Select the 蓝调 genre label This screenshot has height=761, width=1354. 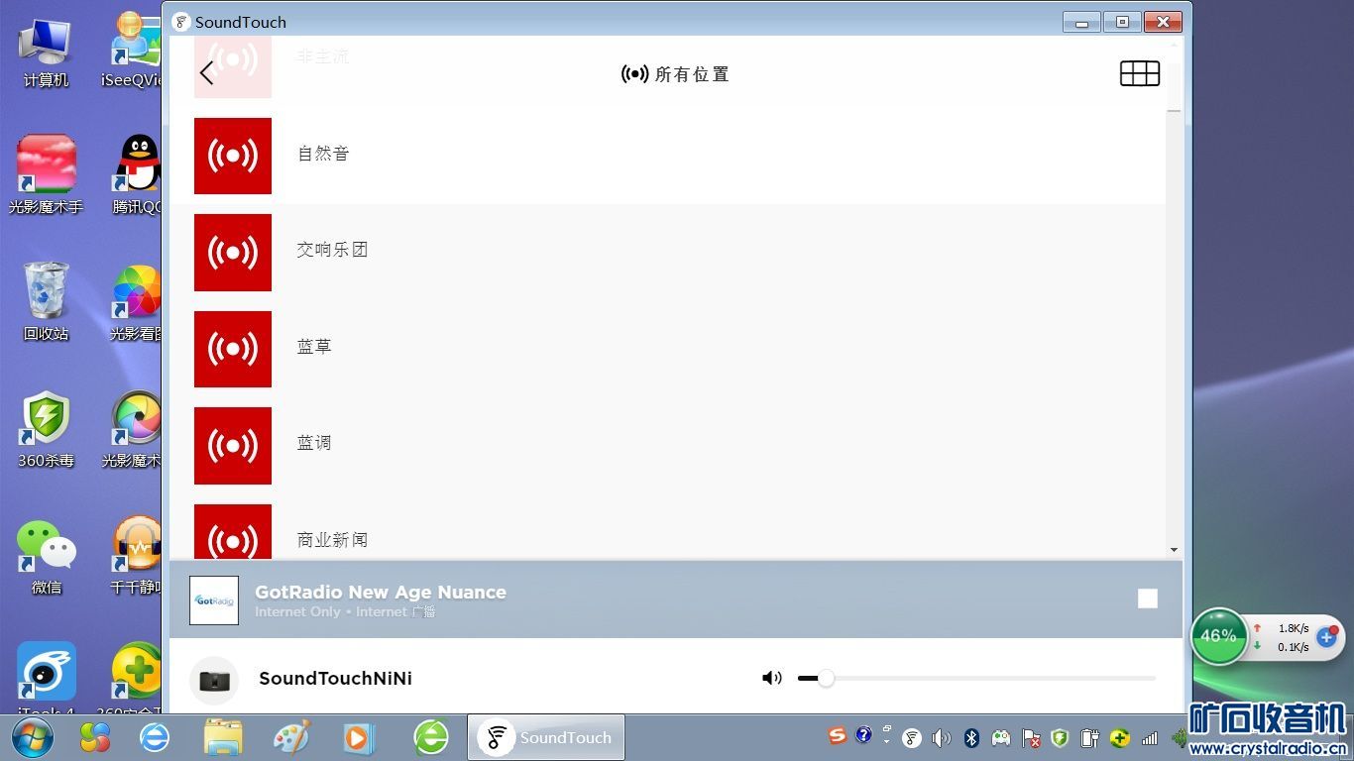(x=314, y=443)
